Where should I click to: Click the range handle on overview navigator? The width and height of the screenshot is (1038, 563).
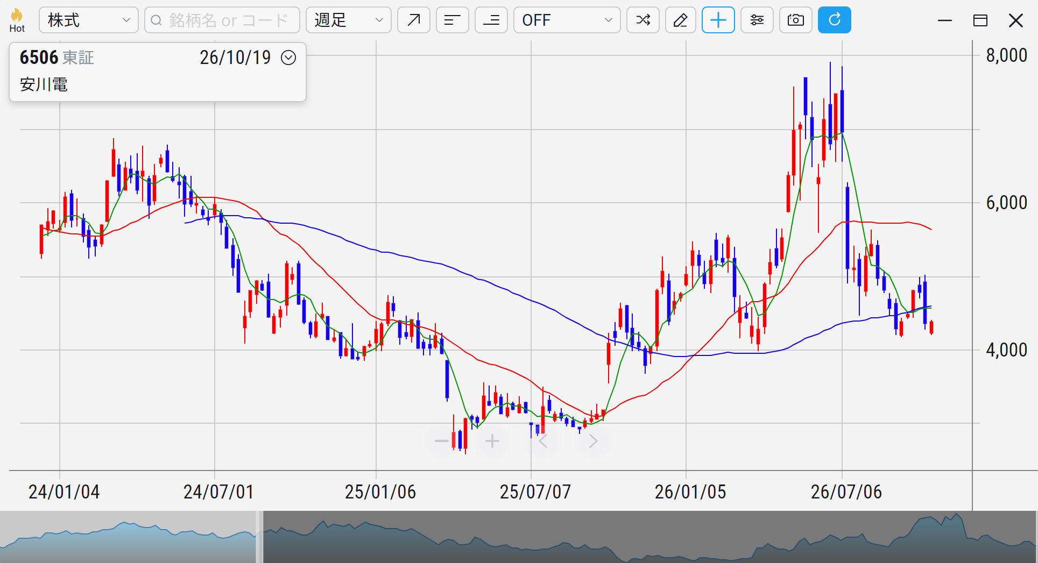click(259, 537)
